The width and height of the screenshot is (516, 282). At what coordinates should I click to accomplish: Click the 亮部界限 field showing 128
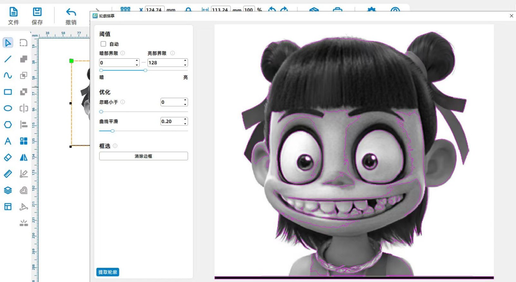click(x=165, y=63)
